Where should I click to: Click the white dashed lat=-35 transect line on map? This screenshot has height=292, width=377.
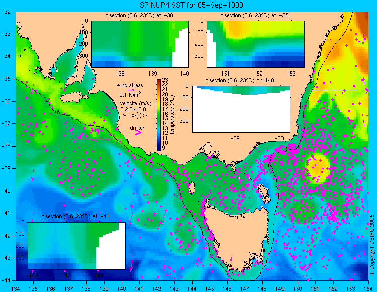[331, 90]
